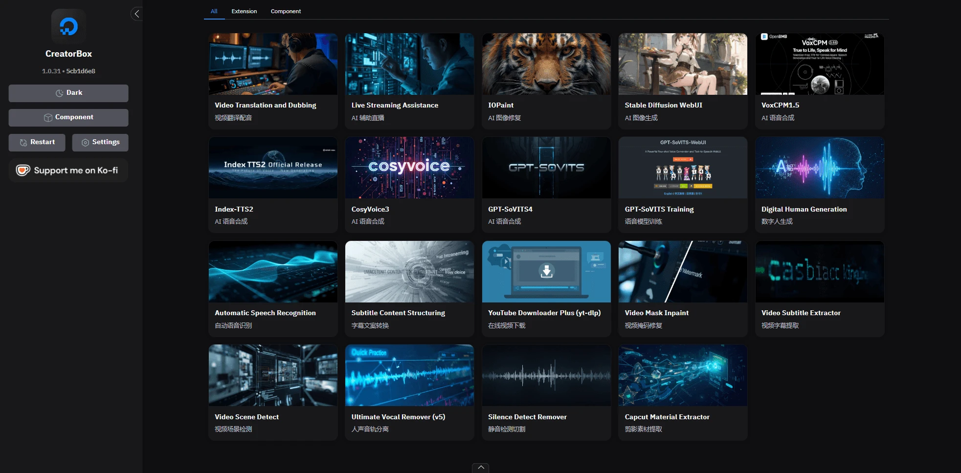The height and width of the screenshot is (473, 961).
Task: Open Stable Diffusion WebUI thumbnail
Action: [x=683, y=64]
